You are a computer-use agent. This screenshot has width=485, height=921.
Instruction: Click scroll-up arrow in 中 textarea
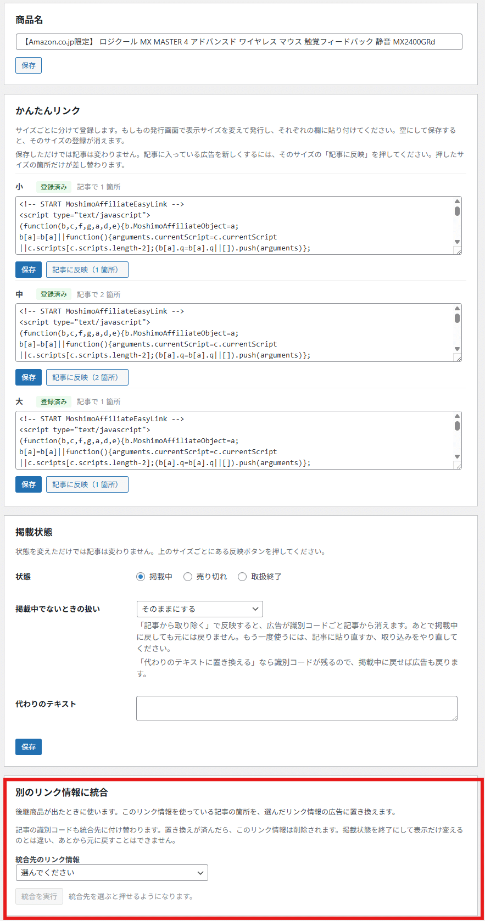point(457,308)
